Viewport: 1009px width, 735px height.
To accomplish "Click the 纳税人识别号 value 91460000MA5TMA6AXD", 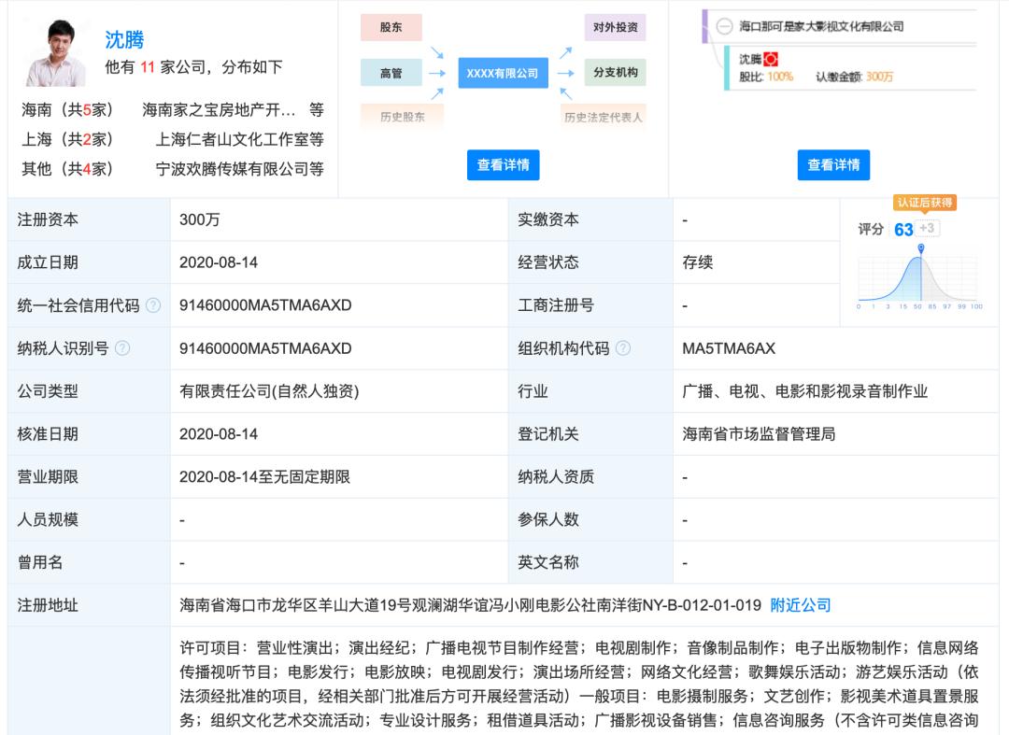I will click(x=265, y=348).
